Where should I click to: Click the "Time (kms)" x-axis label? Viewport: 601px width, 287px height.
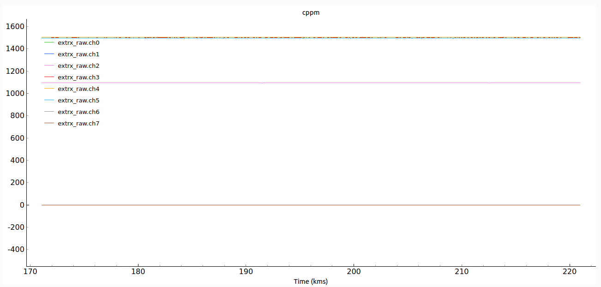(310, 281)
